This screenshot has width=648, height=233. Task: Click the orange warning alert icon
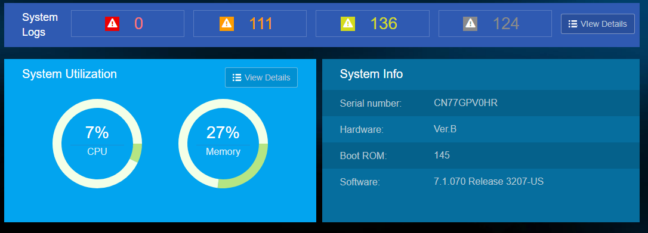click(x=227, y=24)
